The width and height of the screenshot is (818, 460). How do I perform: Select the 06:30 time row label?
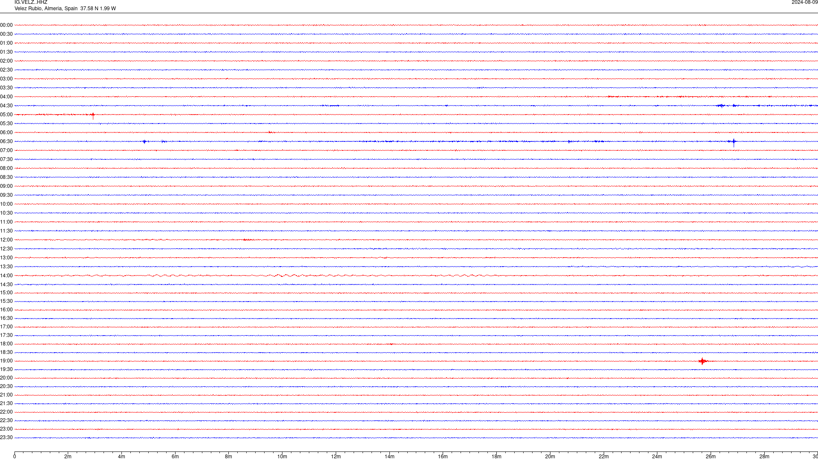pyautogui.click(x=6, y=141)
